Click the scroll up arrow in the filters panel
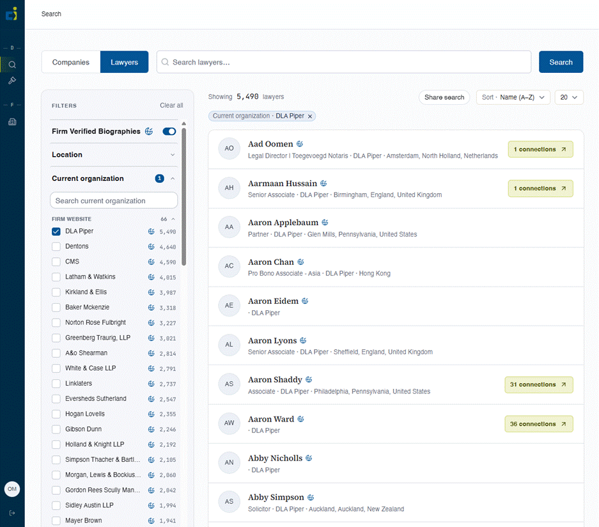The height and width of the screenshot is (527, 599). 183,123
